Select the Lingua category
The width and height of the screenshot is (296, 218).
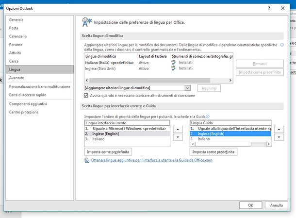coord(40,69)
